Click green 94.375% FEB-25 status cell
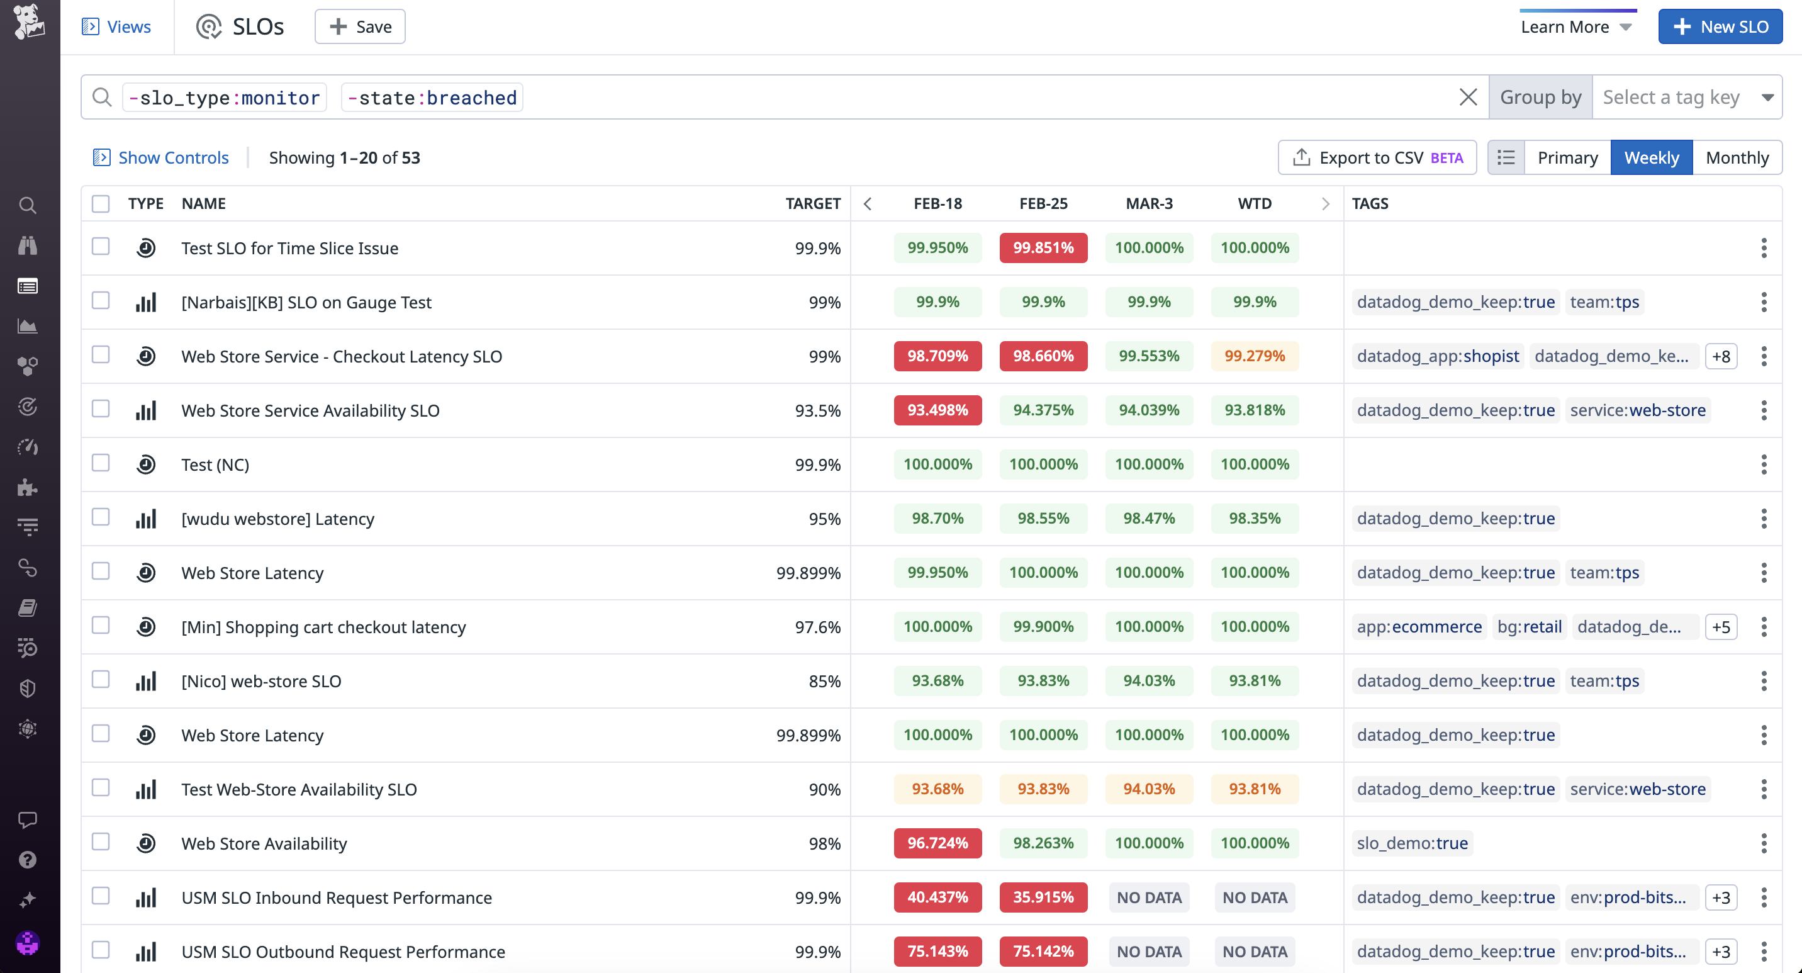The width and height of the screenshot is (1802, 973). pos(1043,410)
